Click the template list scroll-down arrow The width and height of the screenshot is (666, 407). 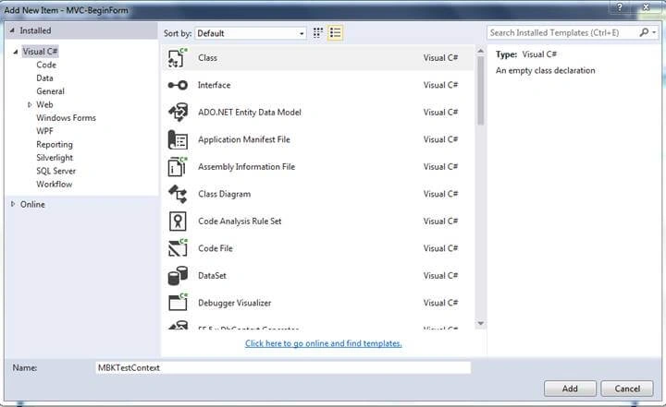click(480, 324)
